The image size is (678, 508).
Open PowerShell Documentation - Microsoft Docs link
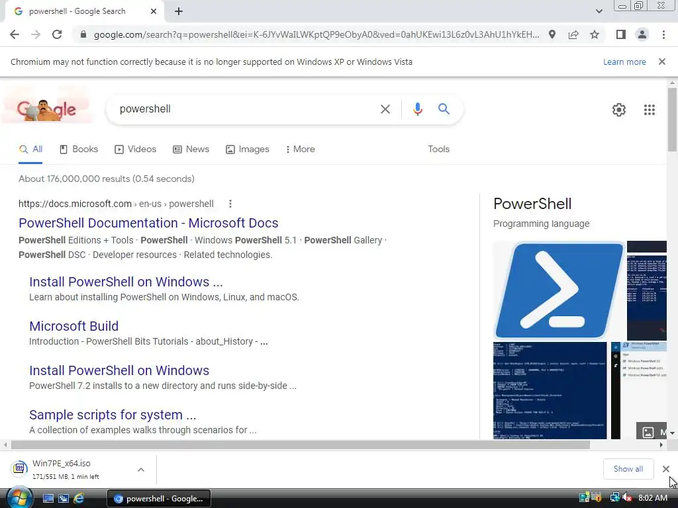[x=148, y=223]
